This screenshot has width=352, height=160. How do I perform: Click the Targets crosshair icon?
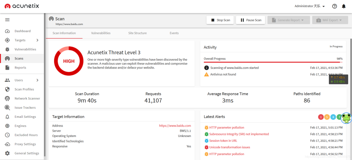(x=7, y=40)
